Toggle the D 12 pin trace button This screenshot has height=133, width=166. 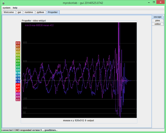(18, 79)
